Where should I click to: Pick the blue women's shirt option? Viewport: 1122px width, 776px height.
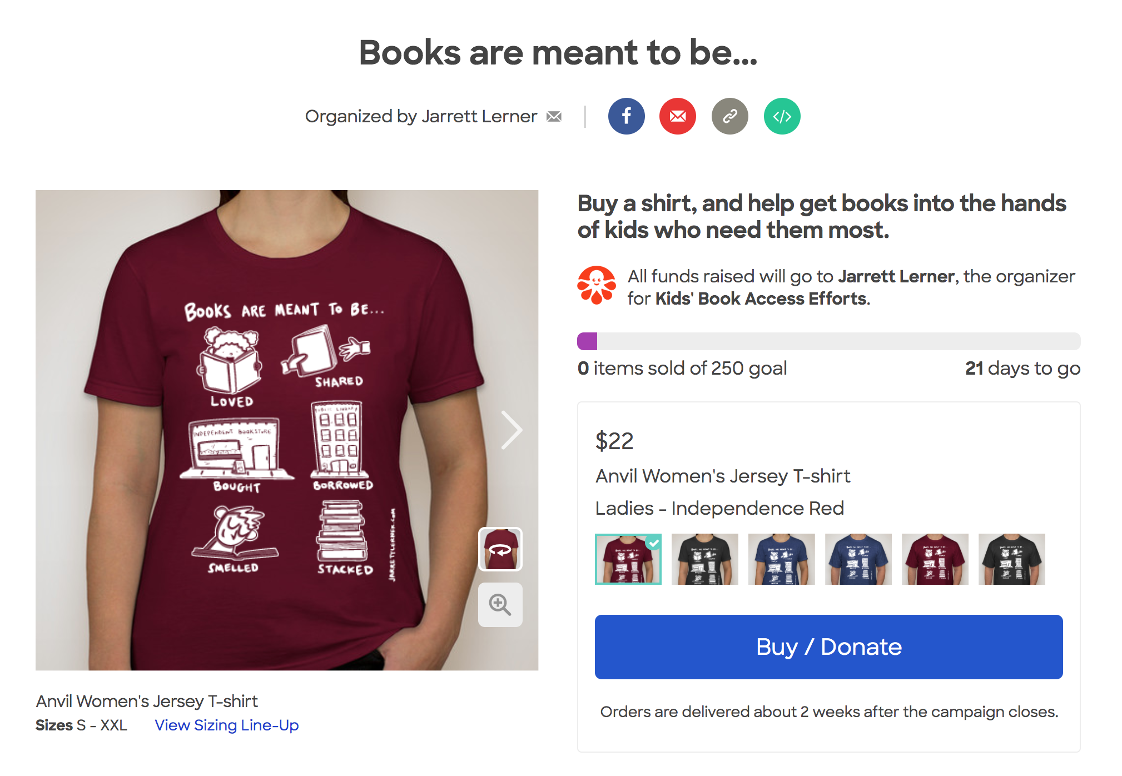(781, 559)
